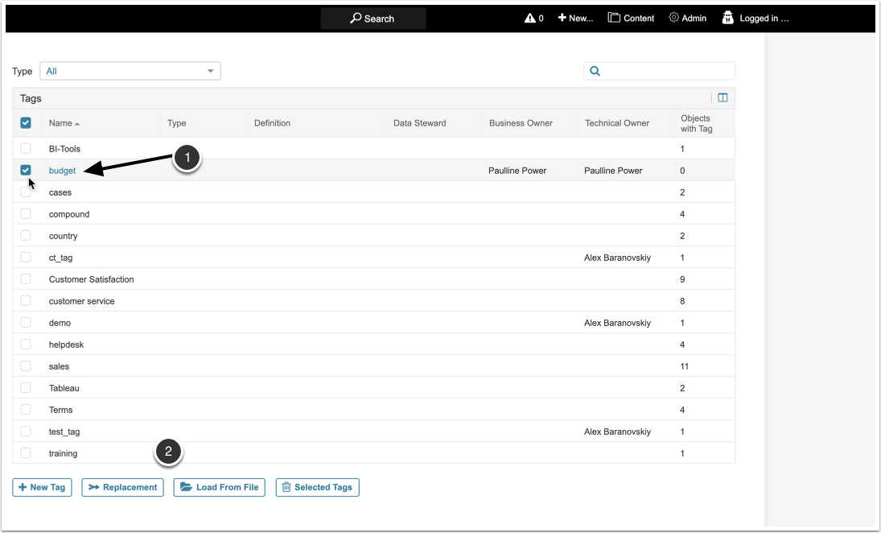881x533 pixels.
Task: Uncheck the budget tag checkbox
Action: [x=26, y=170]
